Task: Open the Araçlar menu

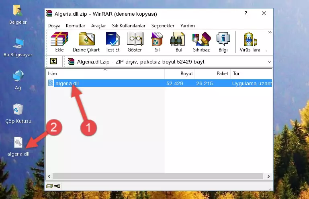Action: [x=98, y=26]
